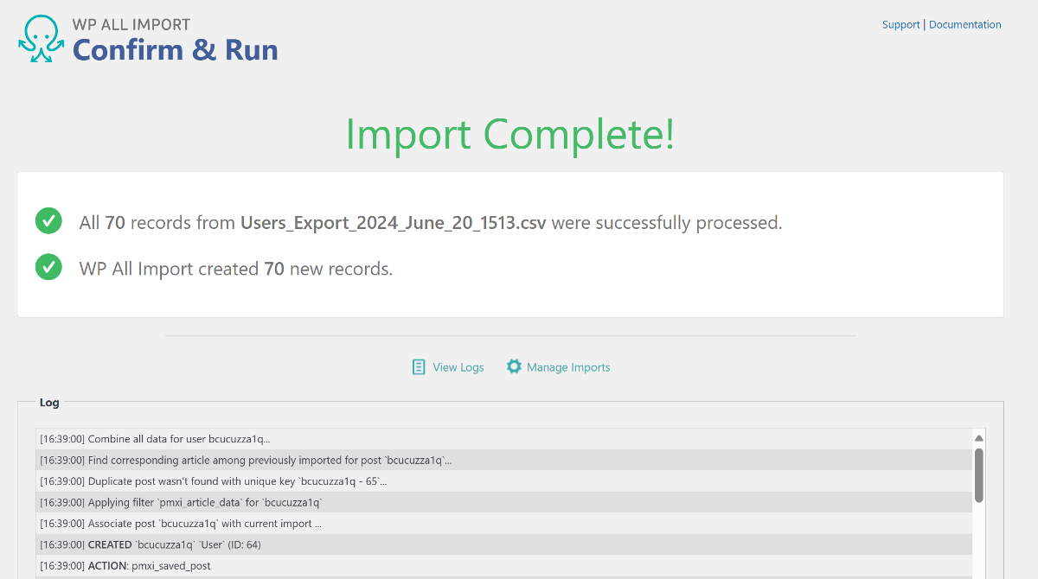This screenshot has width=1038, height=579.
Task: Click log line 'Applying filter pmxi_article_data'
Action: [503, 502]
